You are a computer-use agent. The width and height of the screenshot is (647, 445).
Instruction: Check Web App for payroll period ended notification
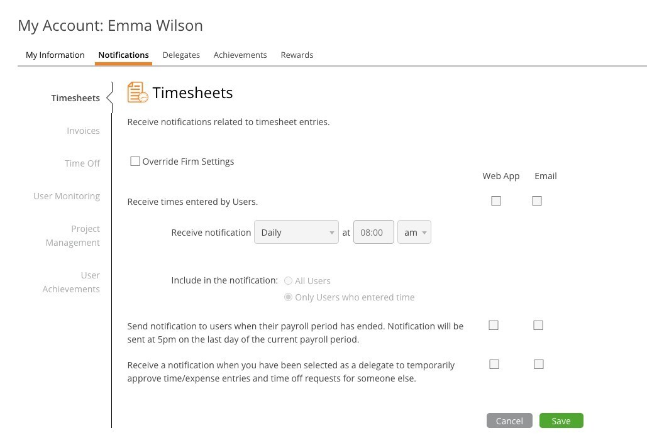(494, 326)
